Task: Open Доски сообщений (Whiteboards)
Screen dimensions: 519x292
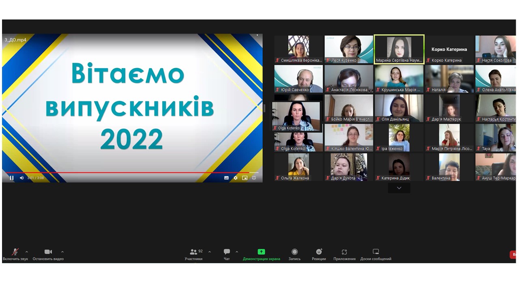Action: point(375,251)
